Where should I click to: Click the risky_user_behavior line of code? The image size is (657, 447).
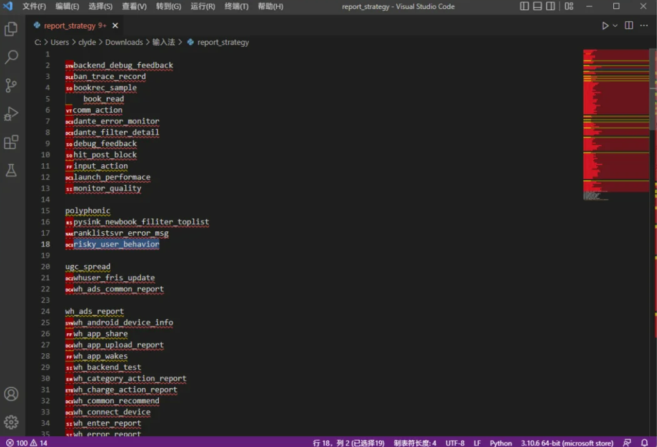[116, 244]
